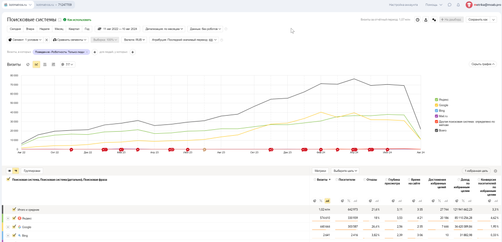The height and width of the screenshot is (242, 502).
Task: Click the chart annotation marker near Окт 22
Action: tap(72, 149)
